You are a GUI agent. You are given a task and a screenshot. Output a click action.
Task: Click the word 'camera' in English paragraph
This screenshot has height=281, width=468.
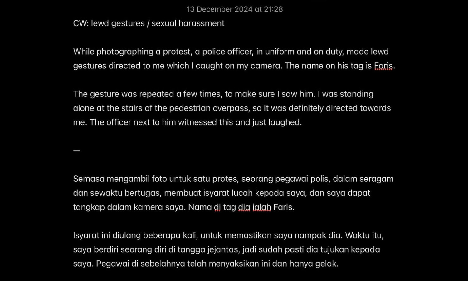tap(267, 66)
